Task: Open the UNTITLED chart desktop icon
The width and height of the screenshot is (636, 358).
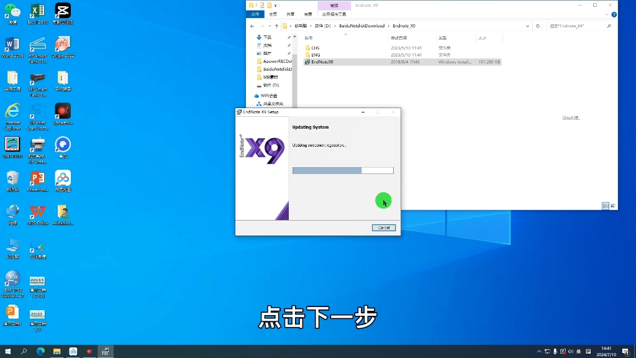Action: pos(12,147)
